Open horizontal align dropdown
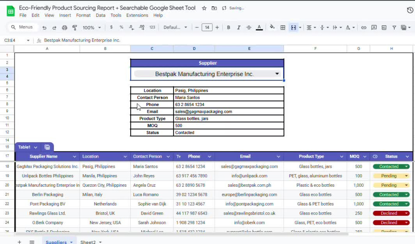This screenshot has height=244, width=415. click(x=311, y=27)
